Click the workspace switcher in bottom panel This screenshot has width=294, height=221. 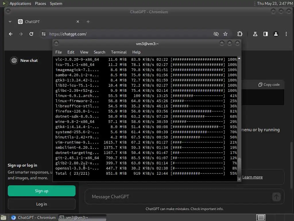[261, 218]
